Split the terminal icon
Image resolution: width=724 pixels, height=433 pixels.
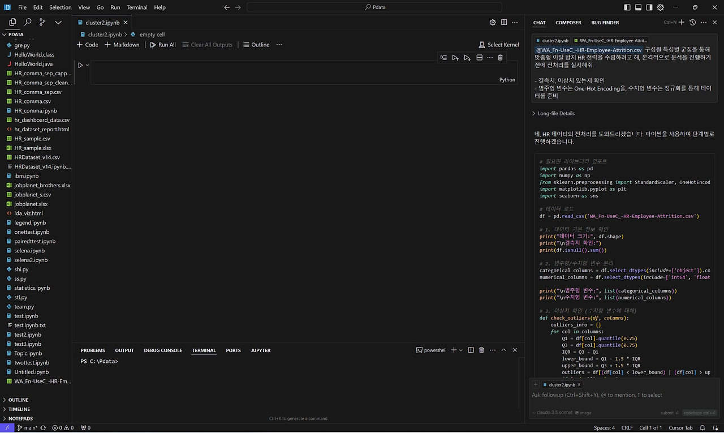tap(471, 350)
